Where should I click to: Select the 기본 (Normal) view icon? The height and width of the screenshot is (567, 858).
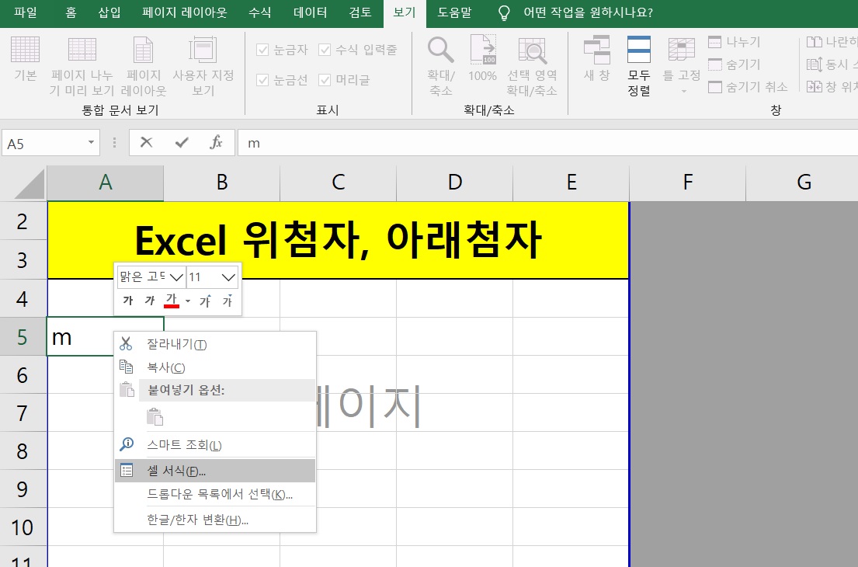[x=25, y=50]
